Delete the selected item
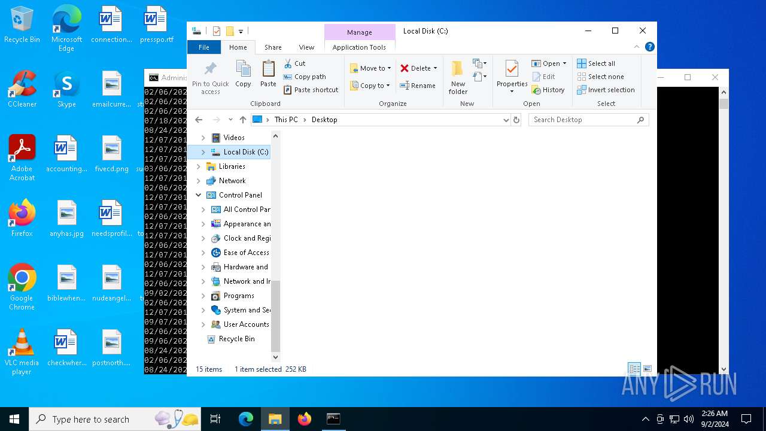 (x=415, y=68)
